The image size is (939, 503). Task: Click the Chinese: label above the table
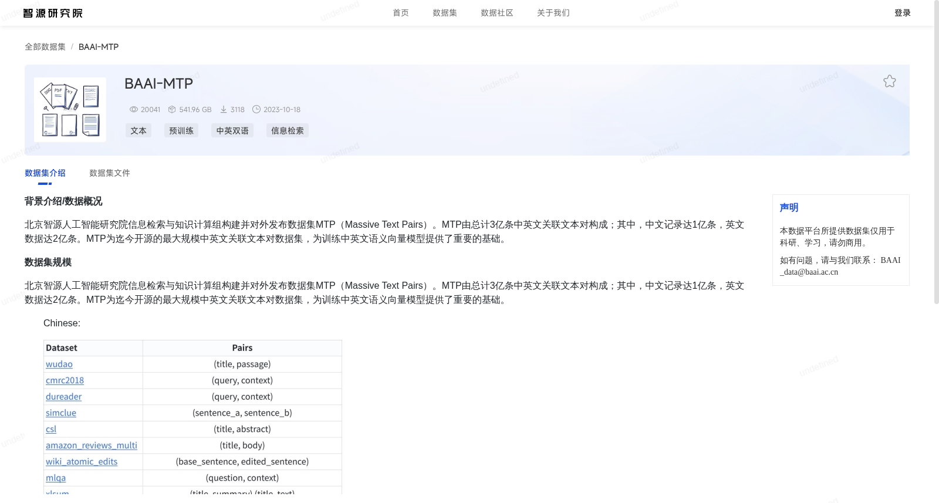coord(62,323)
